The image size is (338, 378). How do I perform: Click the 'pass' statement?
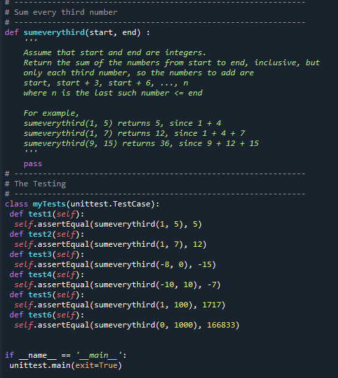pos(33,163)
